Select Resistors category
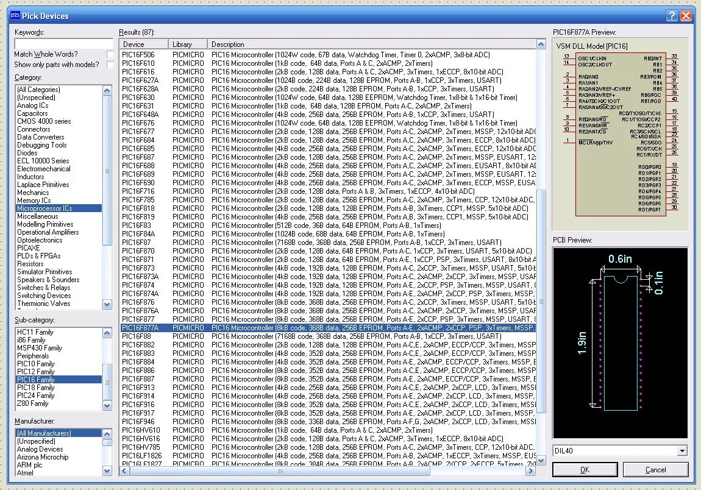Screen dimensions: 701x490 point(59,264)
